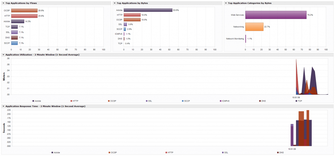This screenshot has height=156, width=335.
Task: Click OCSP legend swatch in Application Response Time
Action: (x=109, y=152)
